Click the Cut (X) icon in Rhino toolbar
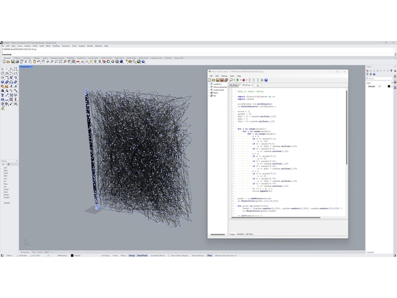The image size is (397, 298). click(26, 61)
